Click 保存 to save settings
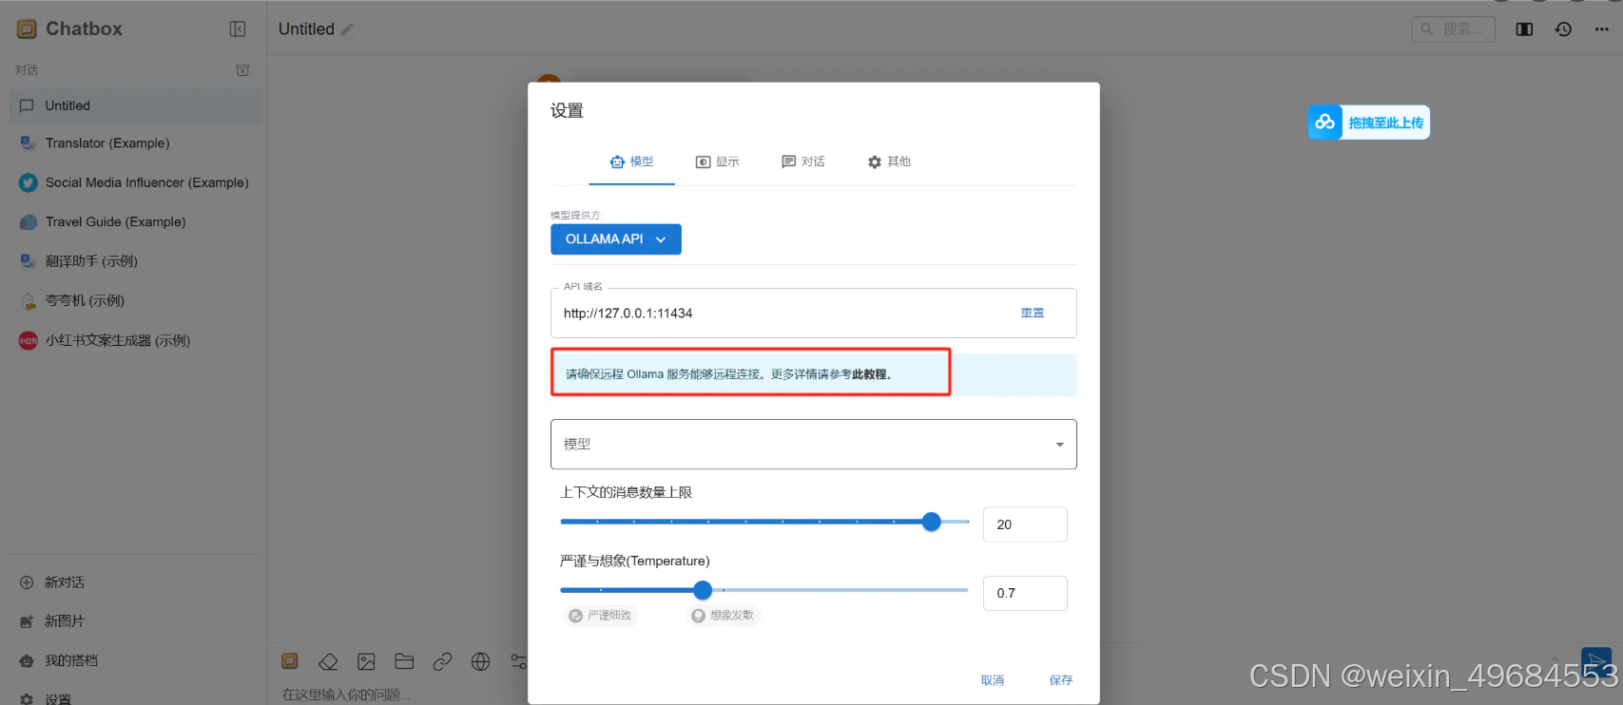This screenshot has height=705, width=1623. click(x=1061, y=680)
